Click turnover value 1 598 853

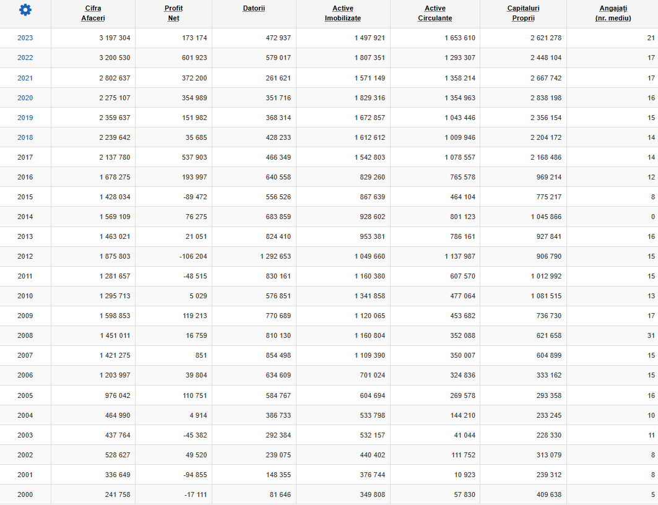click(x=115, y=316)
